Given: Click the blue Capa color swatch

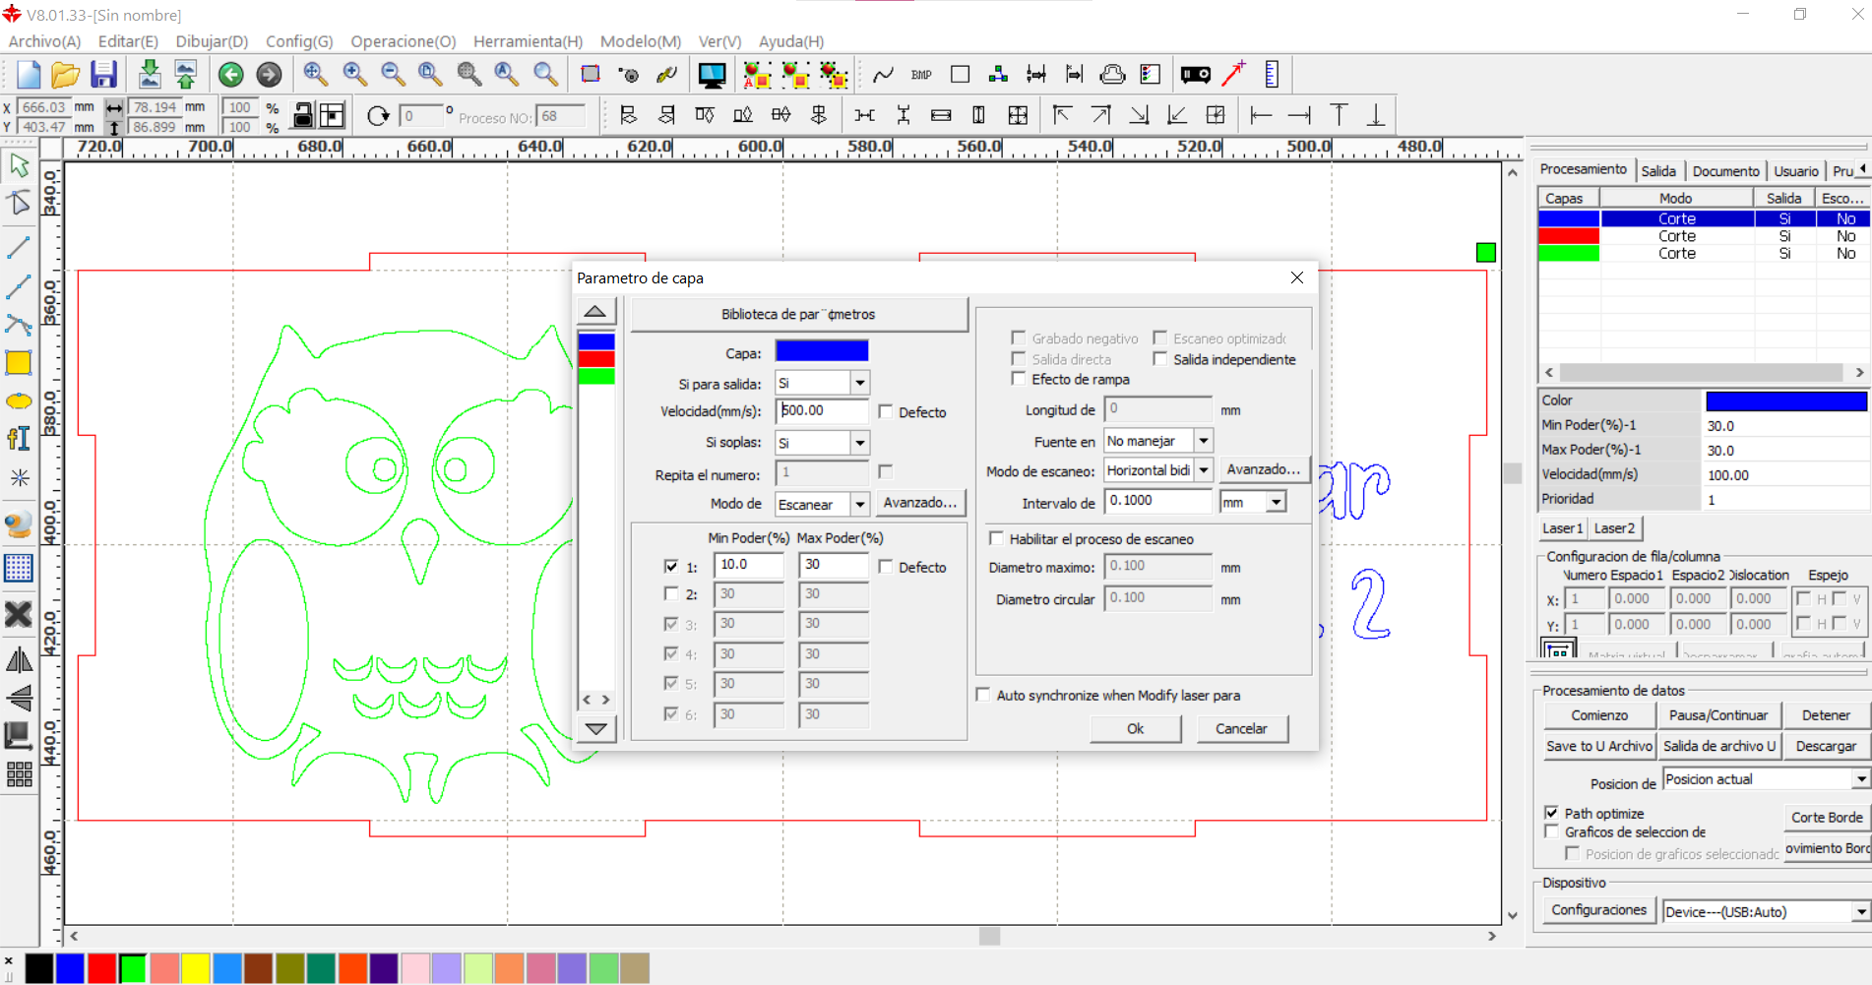Looking at the screenshot, I should 822,351.
